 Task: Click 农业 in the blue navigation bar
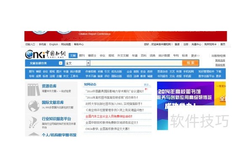tap(143, 71)
